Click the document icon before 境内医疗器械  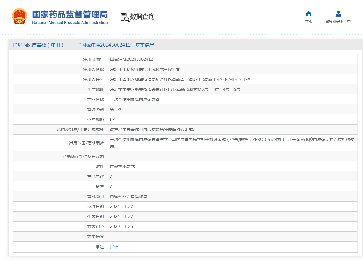(x=15, y=45)
